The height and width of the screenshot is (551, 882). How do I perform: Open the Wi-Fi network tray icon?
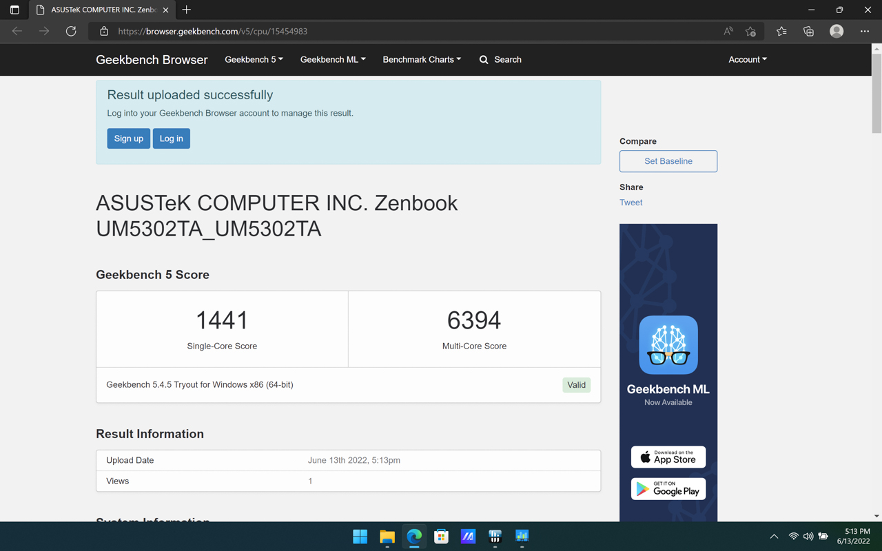[x=794, y=537]
